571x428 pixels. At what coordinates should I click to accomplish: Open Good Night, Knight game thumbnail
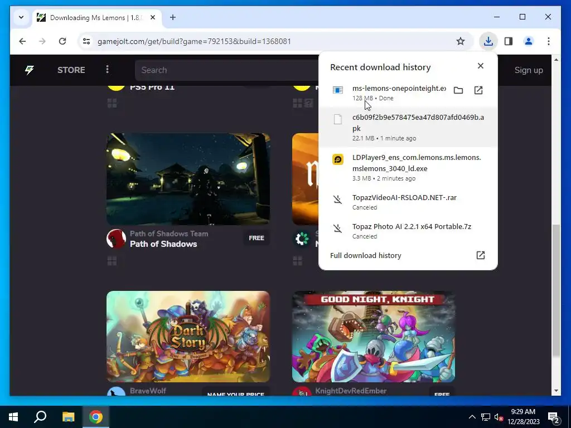373,337
